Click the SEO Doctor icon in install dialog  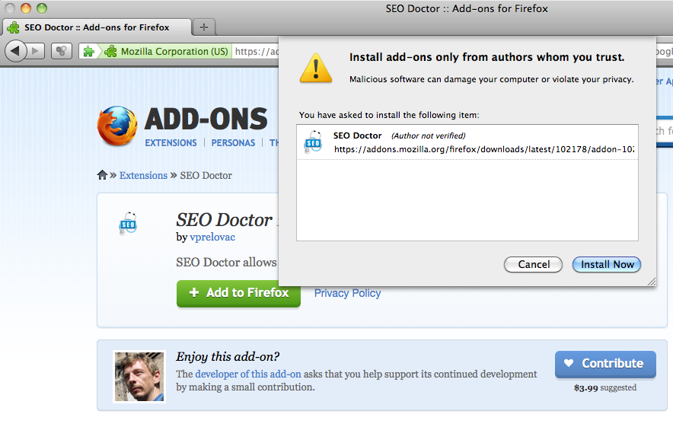313,142
